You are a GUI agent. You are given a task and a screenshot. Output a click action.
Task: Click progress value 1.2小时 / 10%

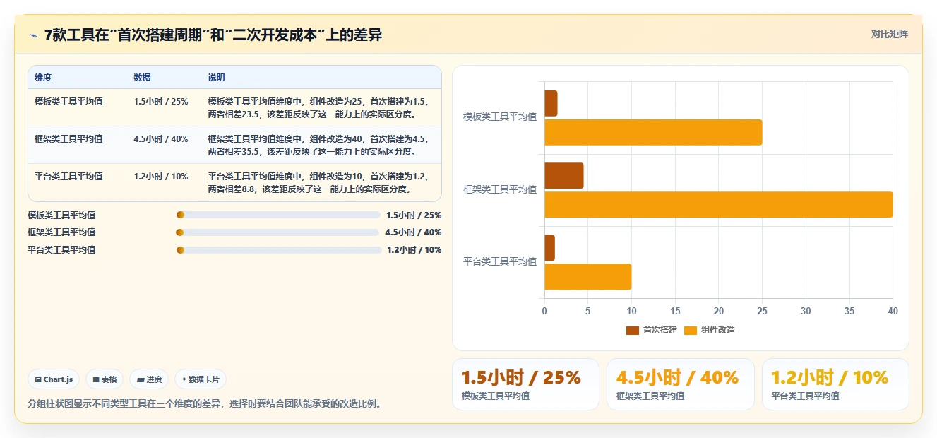pos(414,250)
